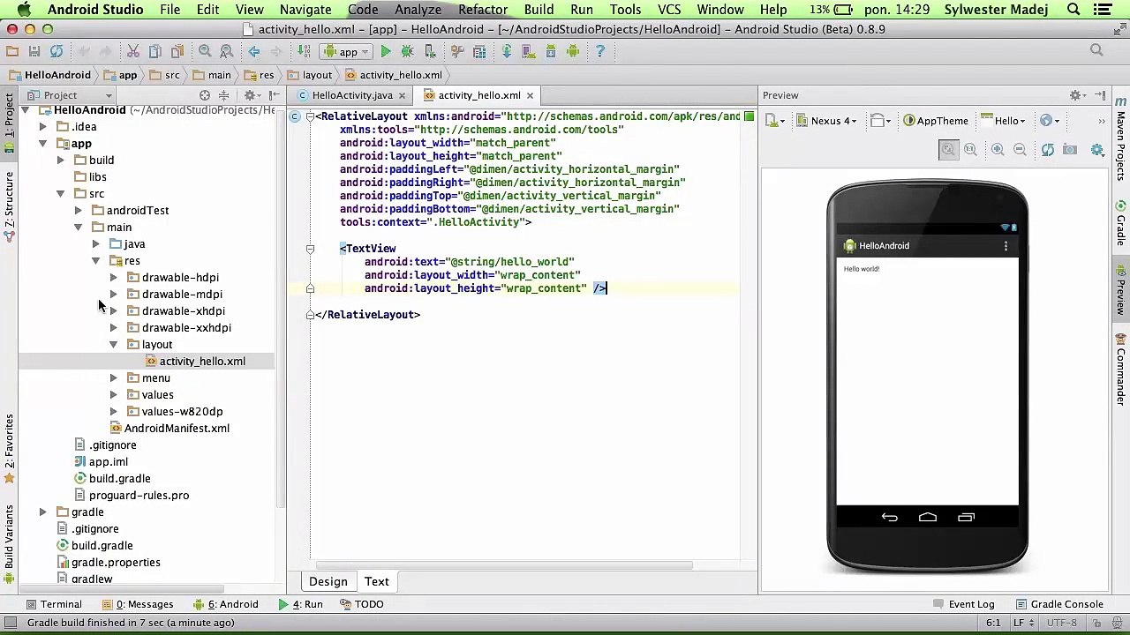
Task: Toggle the Favorites side panel
Action: point(9,447)
